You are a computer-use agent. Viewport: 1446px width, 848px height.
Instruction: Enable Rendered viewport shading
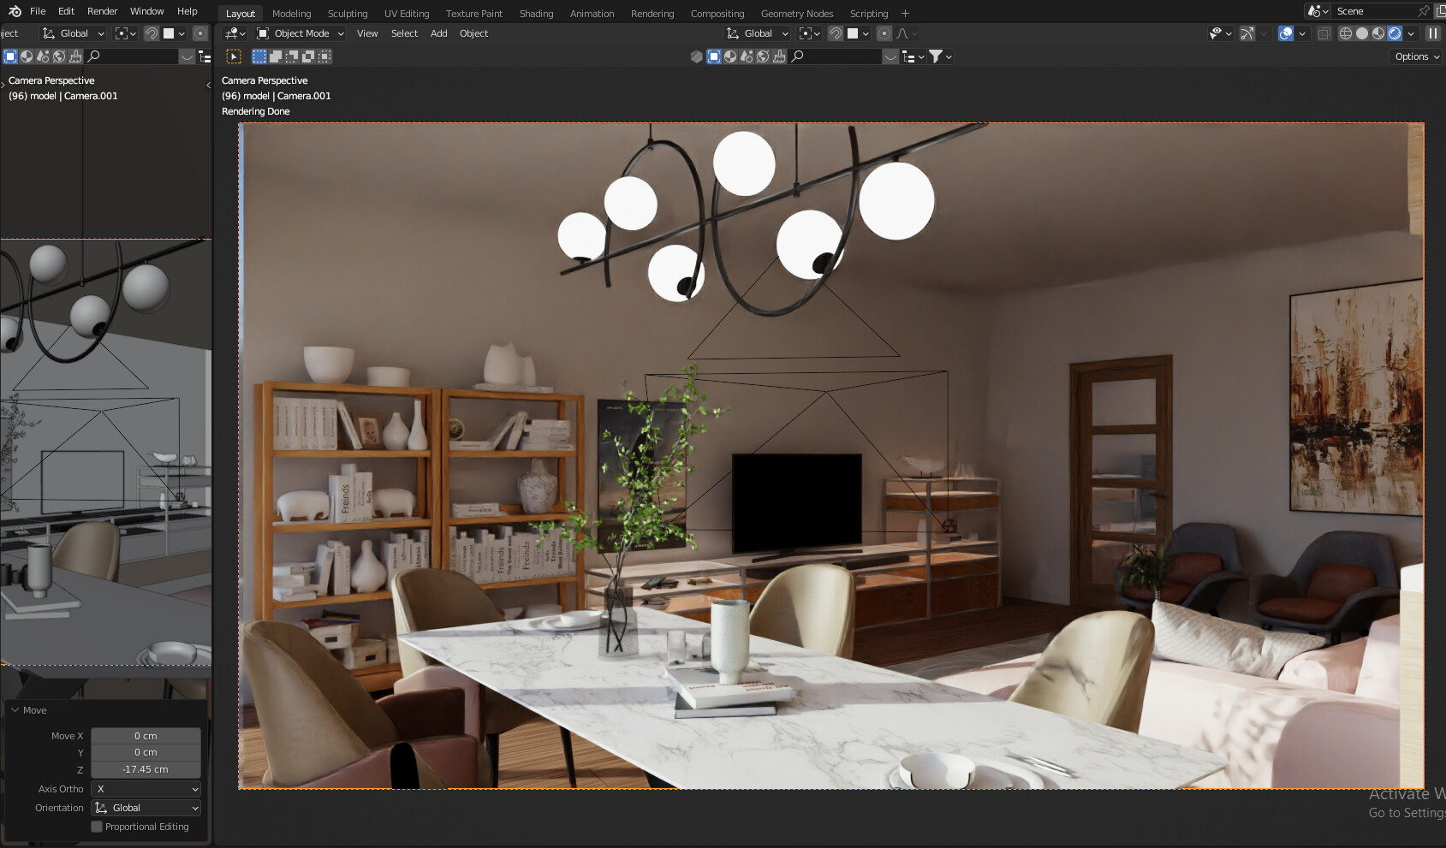(1395, 33)
